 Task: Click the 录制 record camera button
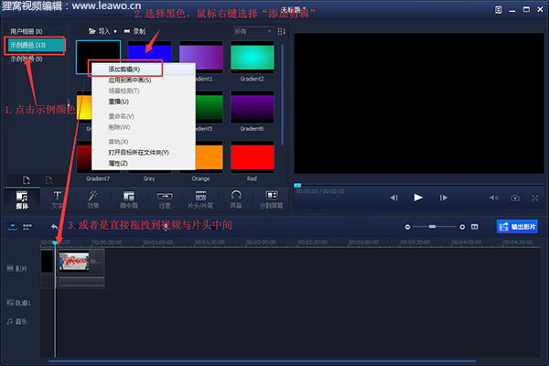click(x=135, y=31)
